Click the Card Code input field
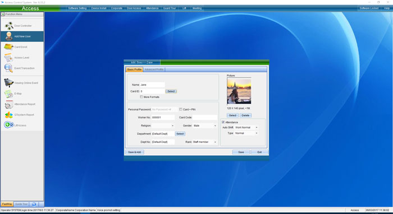Image resolution: width=393 pixels, height=214 pixels. (204, 117)
